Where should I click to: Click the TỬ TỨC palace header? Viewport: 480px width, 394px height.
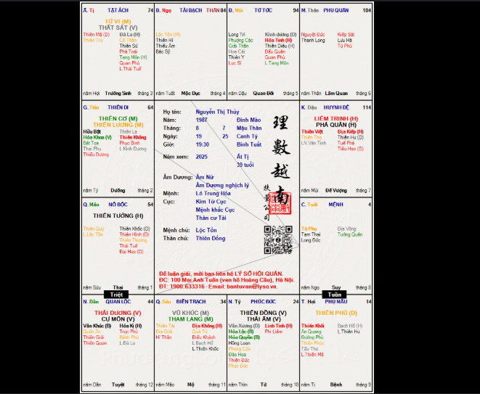coord(263,10)
